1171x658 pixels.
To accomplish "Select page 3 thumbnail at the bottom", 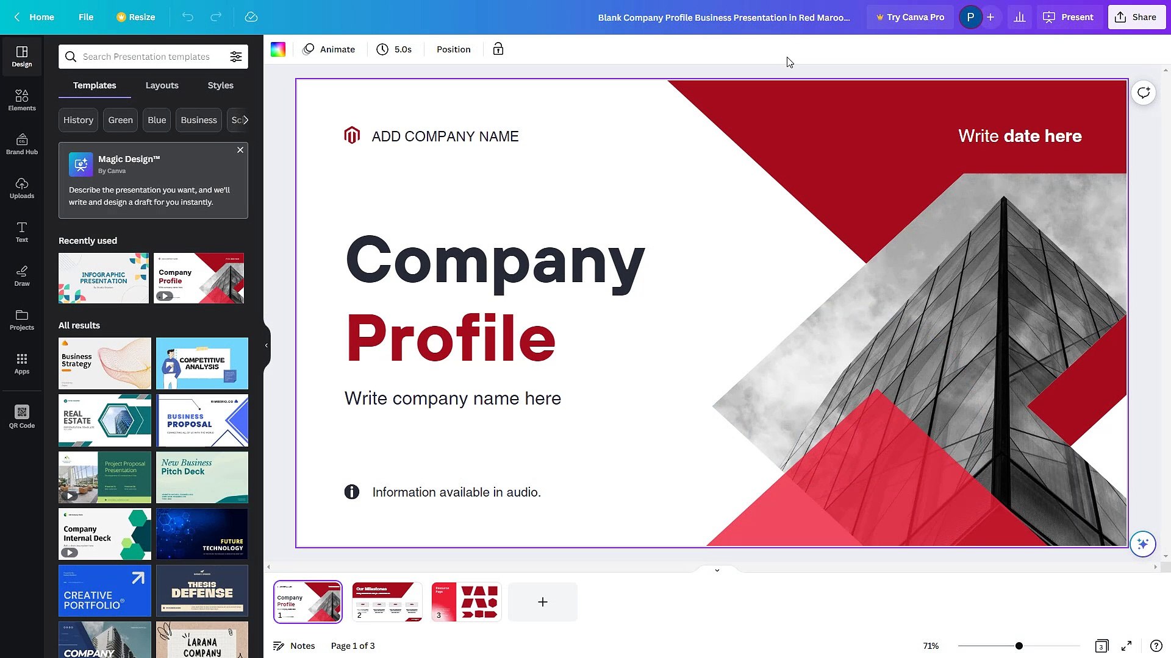I will 466,601.
